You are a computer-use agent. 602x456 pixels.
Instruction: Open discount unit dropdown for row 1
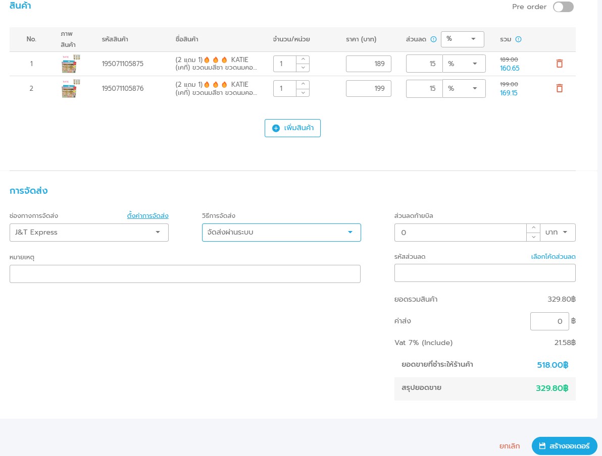tap(464, 64)
